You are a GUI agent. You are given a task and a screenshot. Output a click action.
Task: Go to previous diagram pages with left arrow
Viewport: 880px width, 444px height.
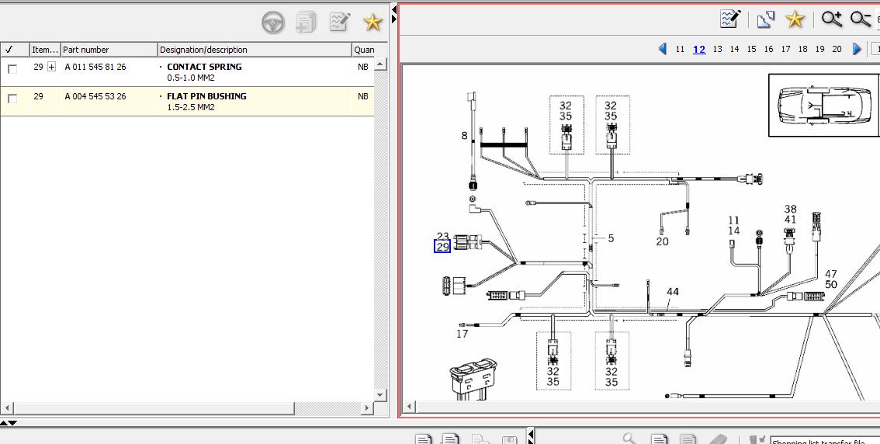coord(662,49)
